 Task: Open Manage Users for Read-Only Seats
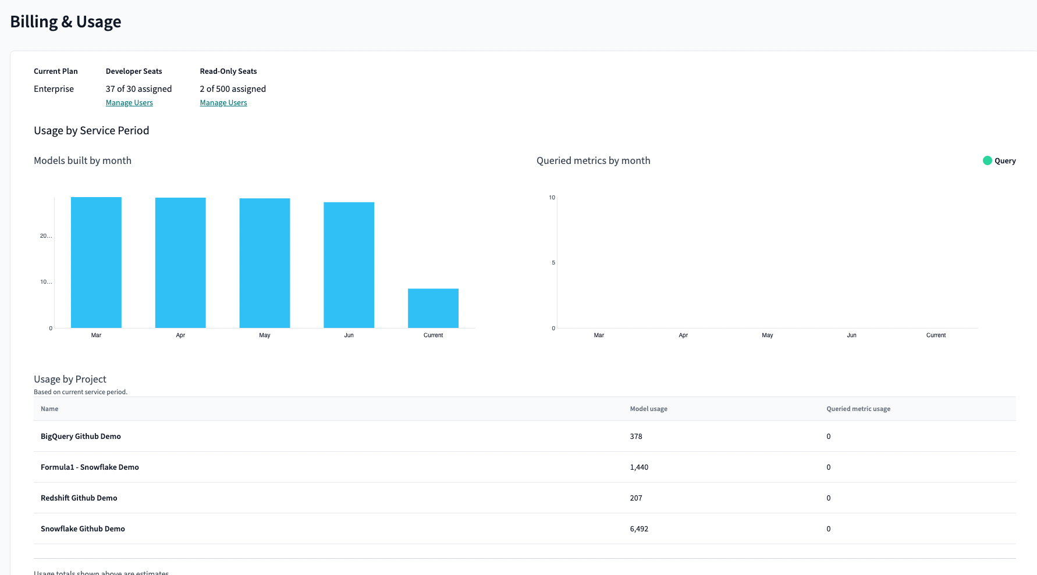click(x=223, y=102)
